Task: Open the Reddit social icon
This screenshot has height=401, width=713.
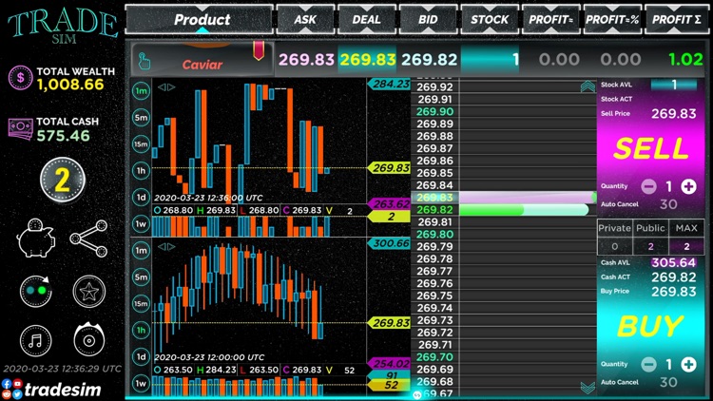Action: pos(7,394)
